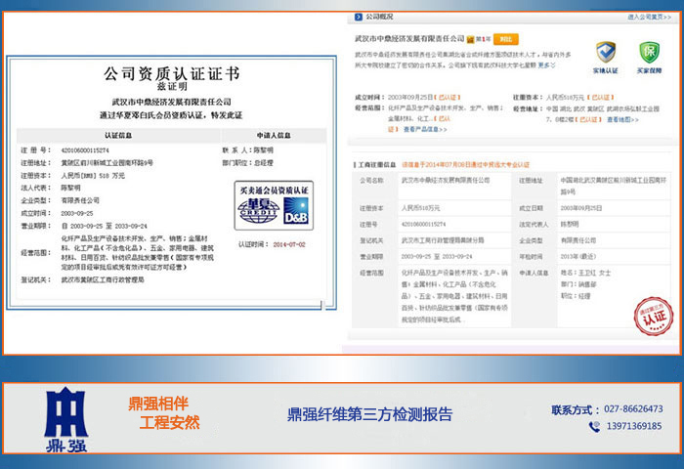This screenshot has width=684, height=469.
Task: Click the 工程安然 orange slogan text
Action: coord(170,422)
